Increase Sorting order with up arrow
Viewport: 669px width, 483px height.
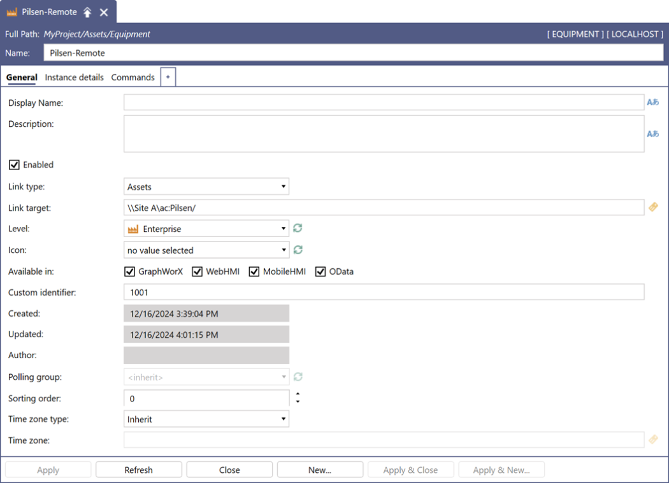point(298,394)
